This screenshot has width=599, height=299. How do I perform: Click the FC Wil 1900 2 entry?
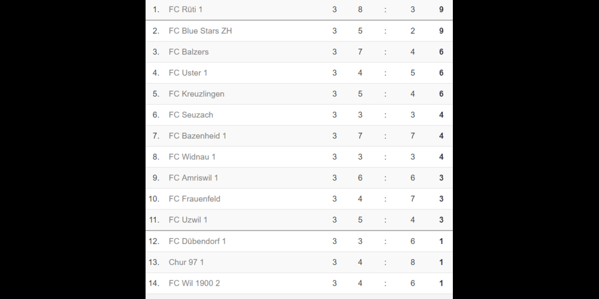pos(194,283)
